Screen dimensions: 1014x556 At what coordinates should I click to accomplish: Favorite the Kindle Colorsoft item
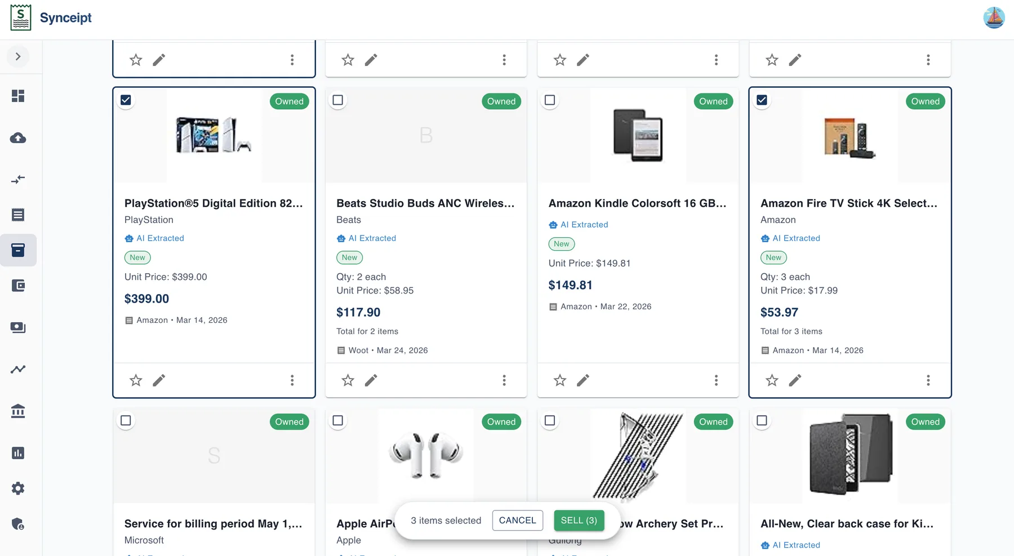[560, 380]
